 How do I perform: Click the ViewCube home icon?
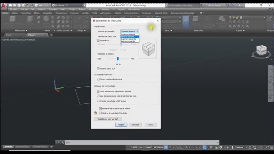click(x=252, y=40)
